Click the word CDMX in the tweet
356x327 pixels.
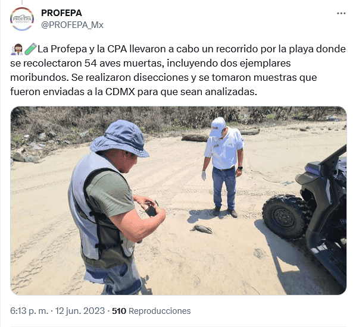point(120,92)
